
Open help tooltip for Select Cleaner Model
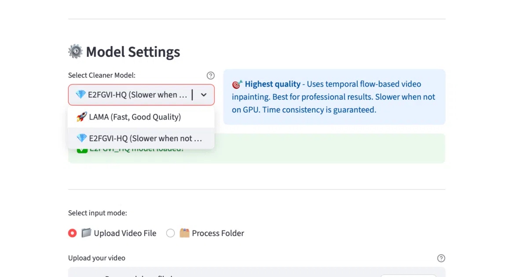[x=211, y=76]
